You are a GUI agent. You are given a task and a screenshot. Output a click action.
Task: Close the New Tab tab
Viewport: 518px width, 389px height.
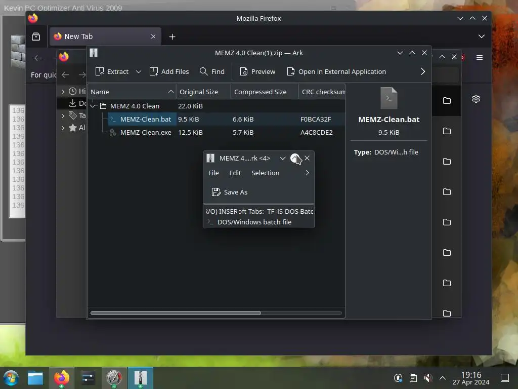pyautogui.click(x=153, y=36)
